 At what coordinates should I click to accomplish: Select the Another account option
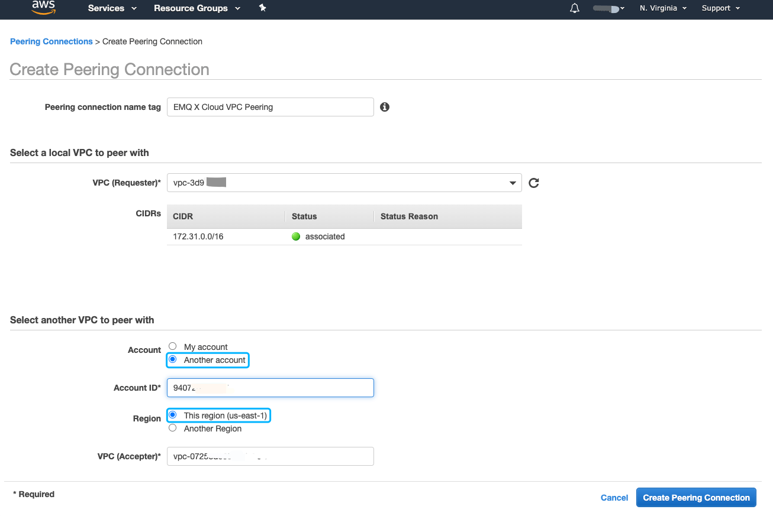pyautogui.click(x=172, y=359)
